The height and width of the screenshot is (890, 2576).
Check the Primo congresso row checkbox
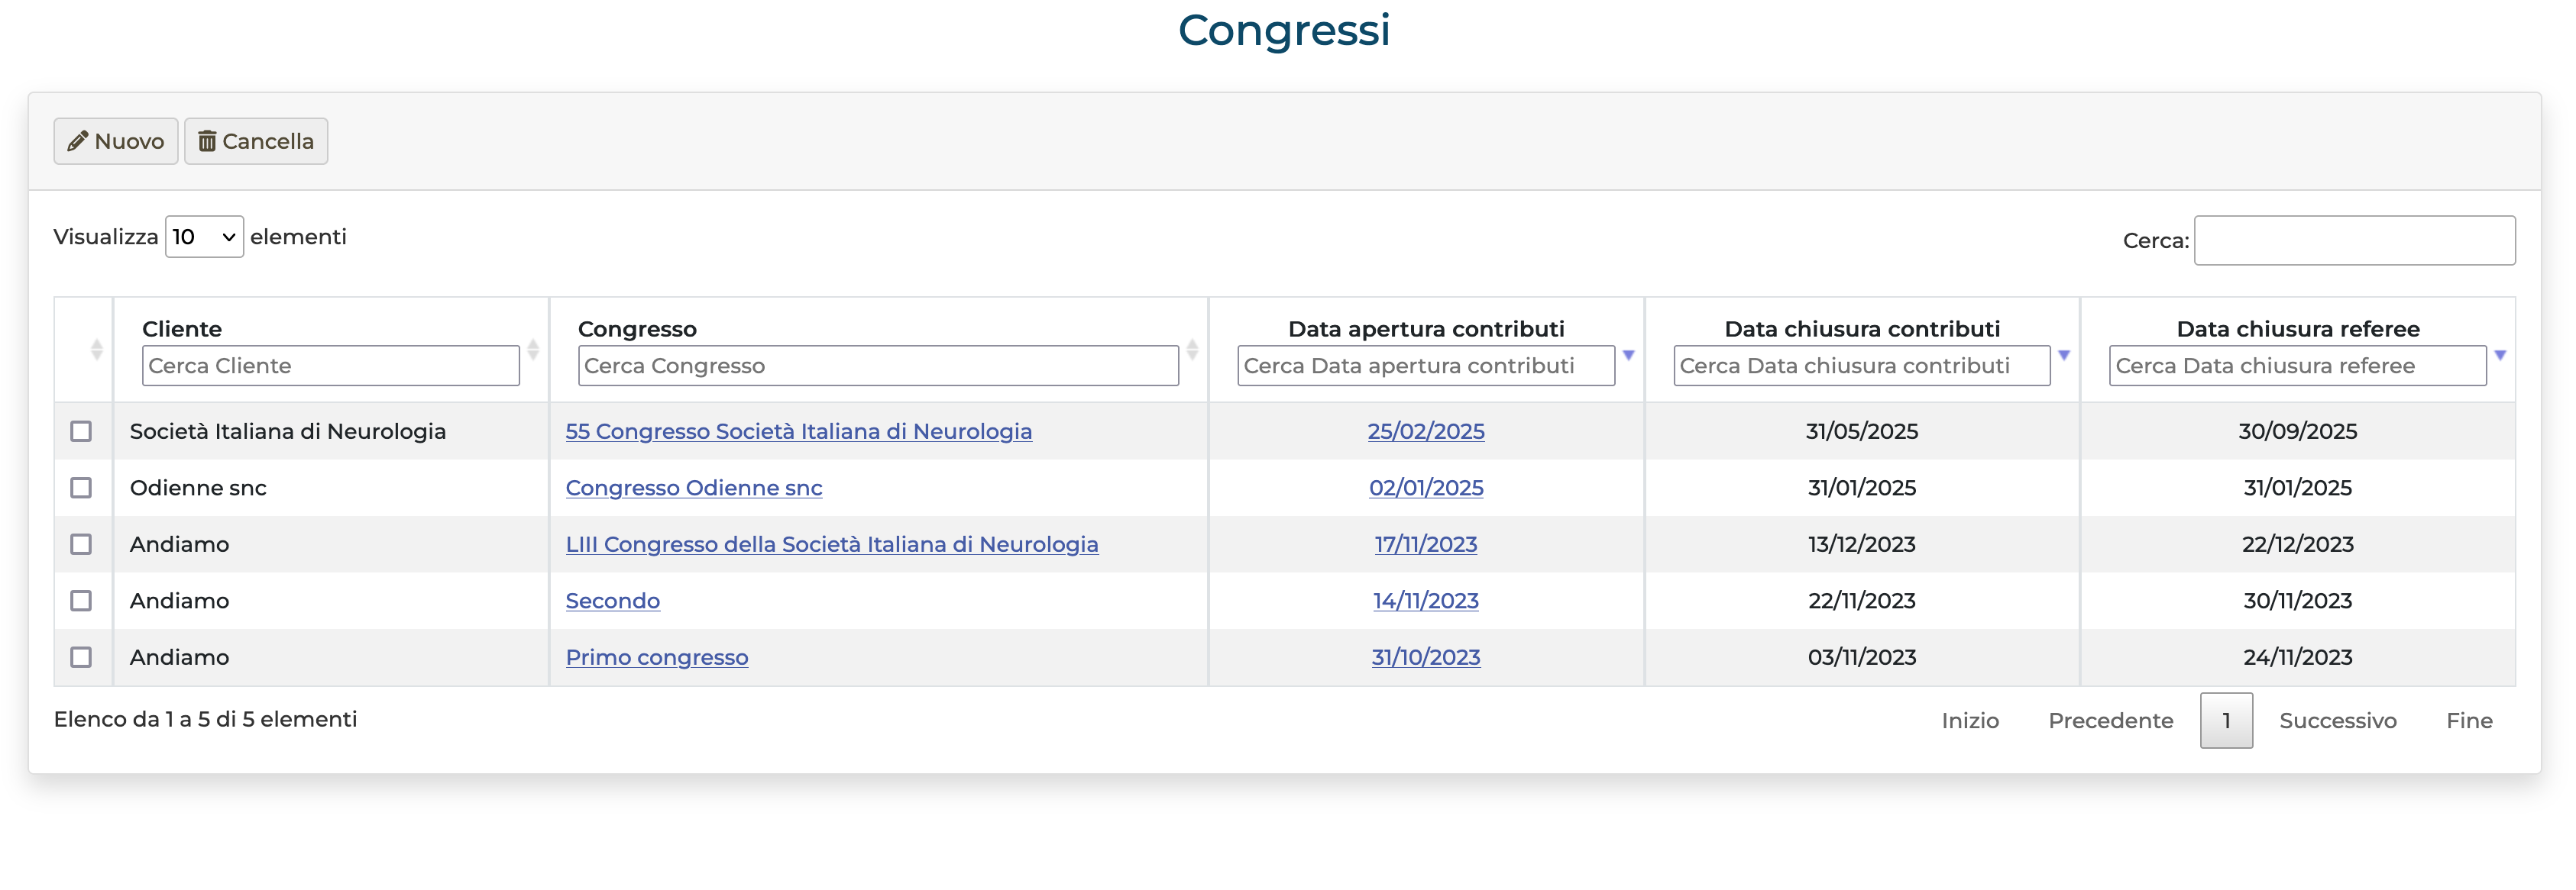tap(81, 657)
